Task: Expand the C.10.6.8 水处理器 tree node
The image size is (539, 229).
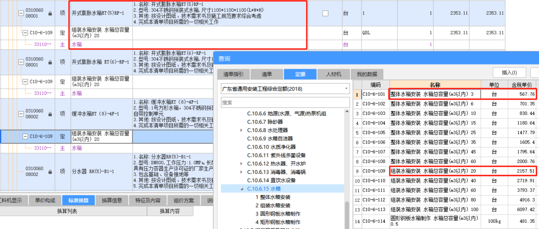Action: tap(241, 130)
